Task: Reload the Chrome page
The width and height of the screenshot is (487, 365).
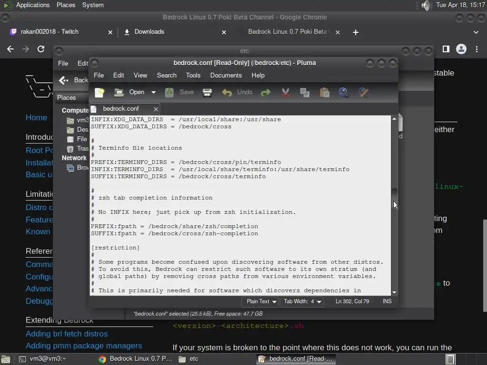Action: (x=41, y=49)
